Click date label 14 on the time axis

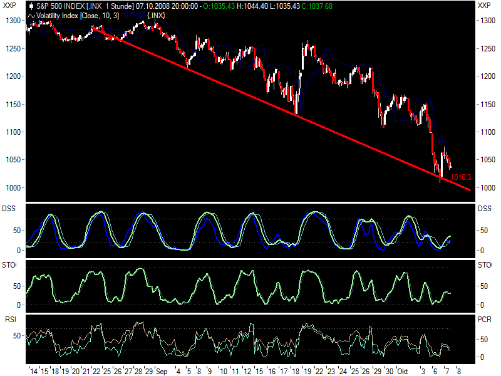pos(34,372)
